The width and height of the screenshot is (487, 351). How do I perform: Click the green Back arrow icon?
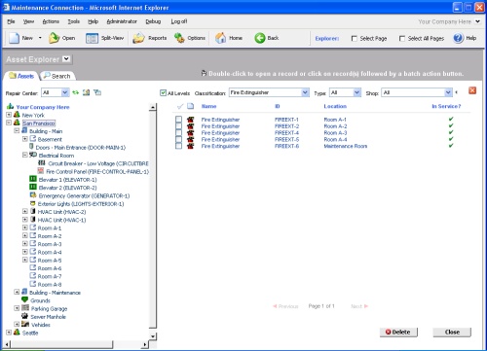260,38
